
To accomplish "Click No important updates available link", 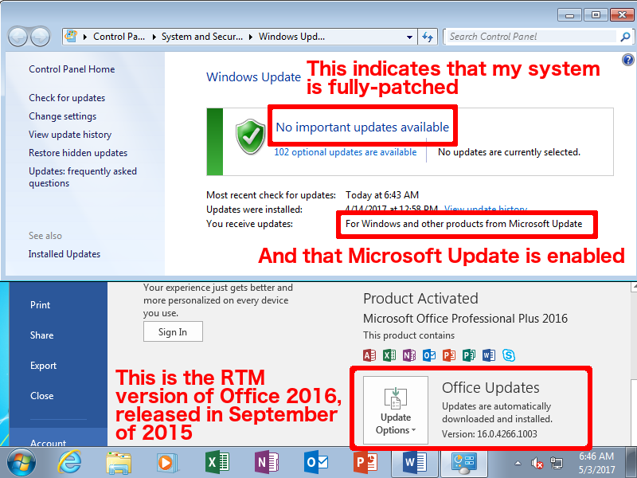I will pos(362,127).
